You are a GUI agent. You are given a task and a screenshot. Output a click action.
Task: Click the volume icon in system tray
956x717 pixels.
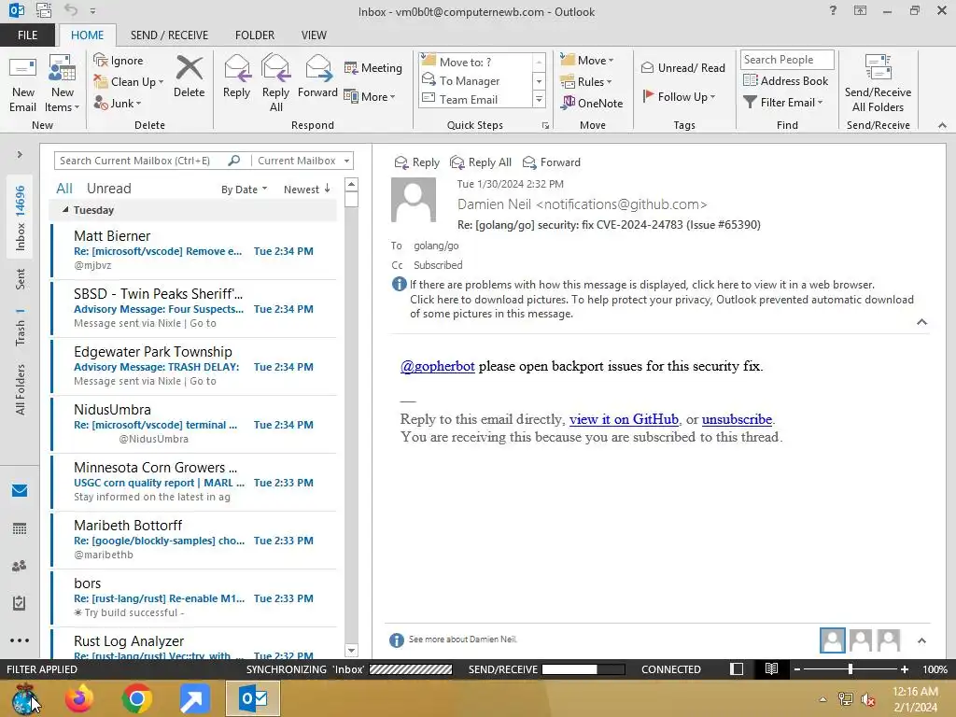click(x=867, y=699)
